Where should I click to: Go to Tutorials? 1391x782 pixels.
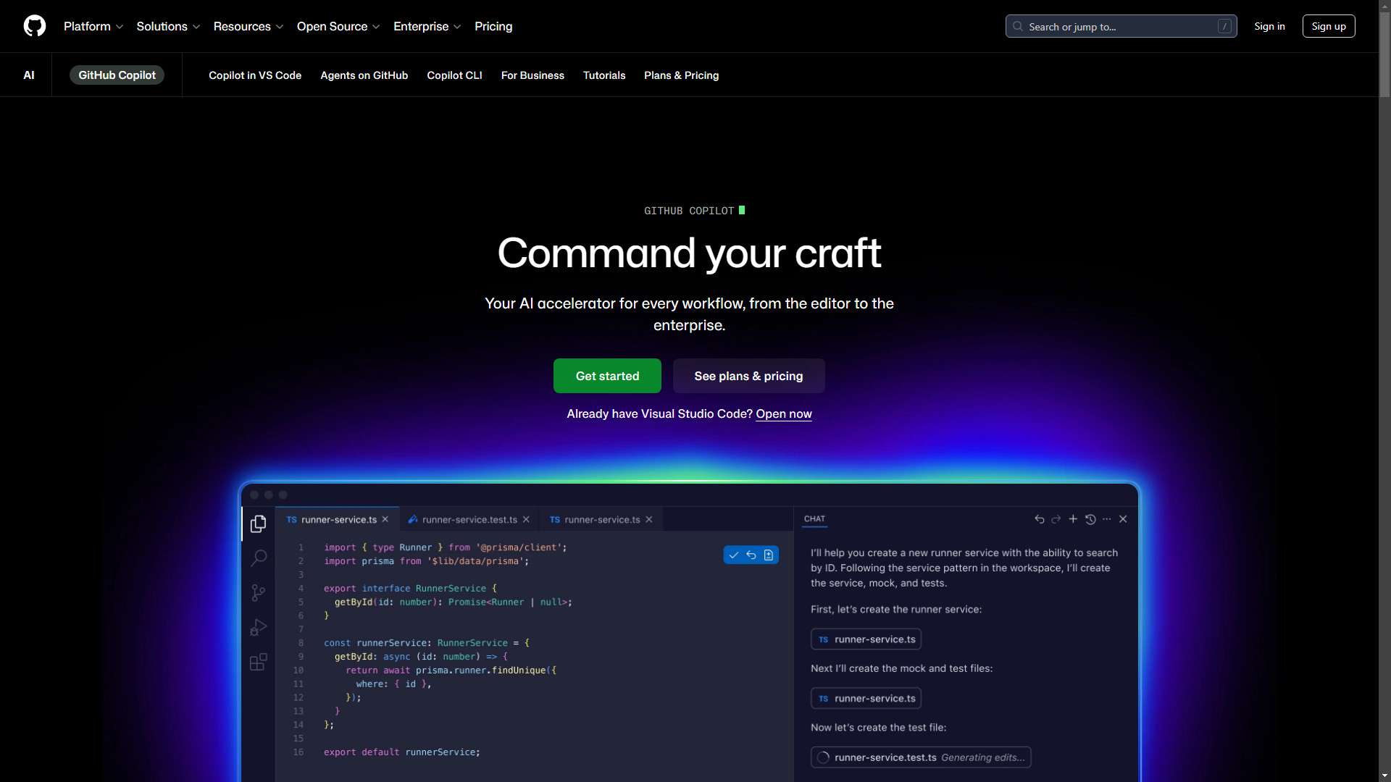click(x=604, y=75)
